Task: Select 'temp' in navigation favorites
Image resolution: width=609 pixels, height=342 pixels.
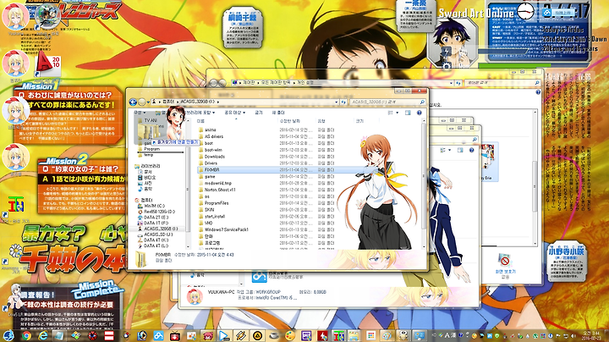Action: (148, 155)
